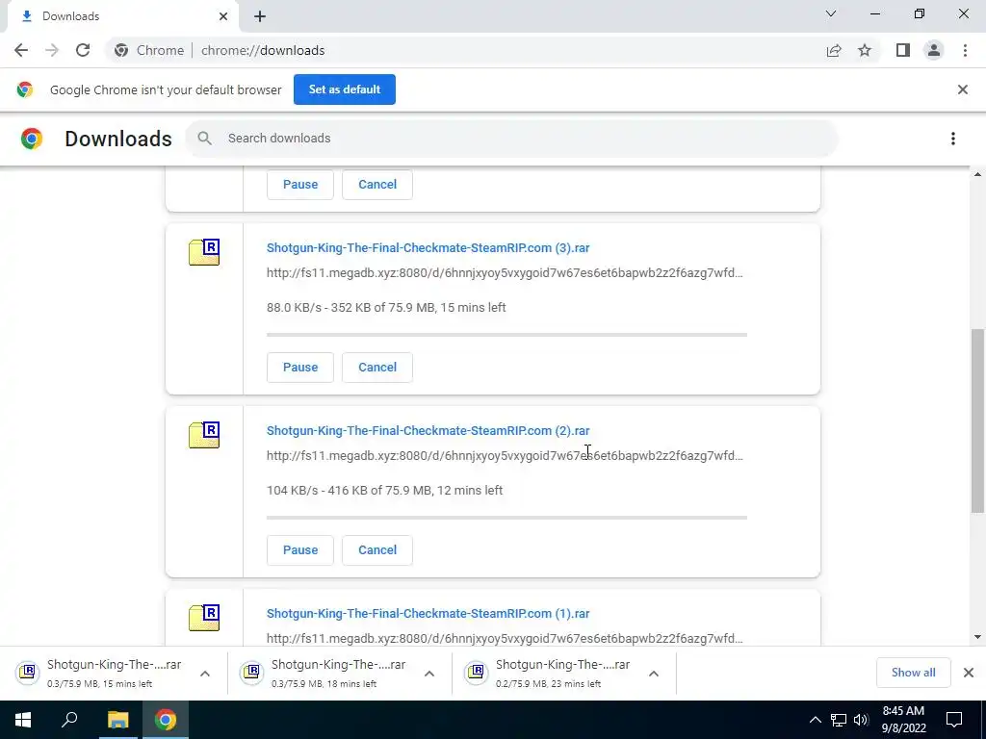The height and width of the screenshot is (739, 986).
Task: Click shelf download with 18 mins left
Action: tap(324, 673)
